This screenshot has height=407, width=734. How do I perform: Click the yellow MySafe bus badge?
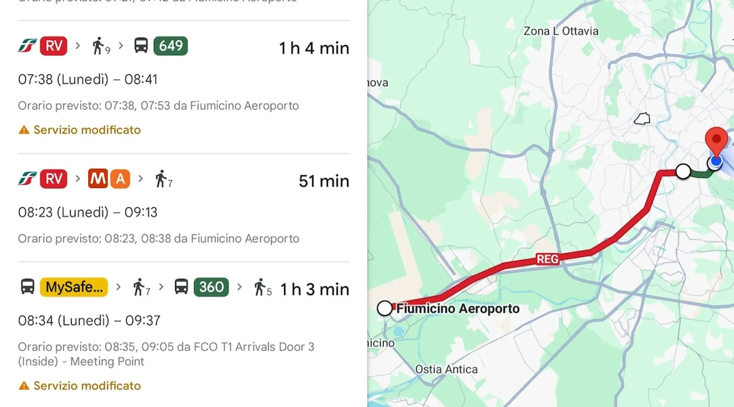click(74, 287)
